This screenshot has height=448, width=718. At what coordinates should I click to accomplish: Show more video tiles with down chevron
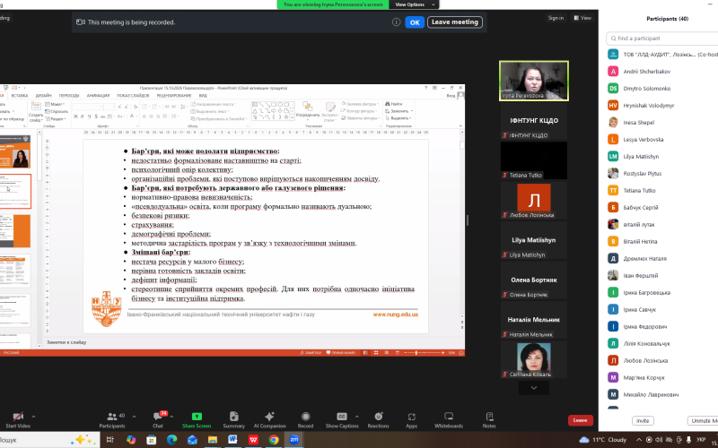(x=533, y=388)
